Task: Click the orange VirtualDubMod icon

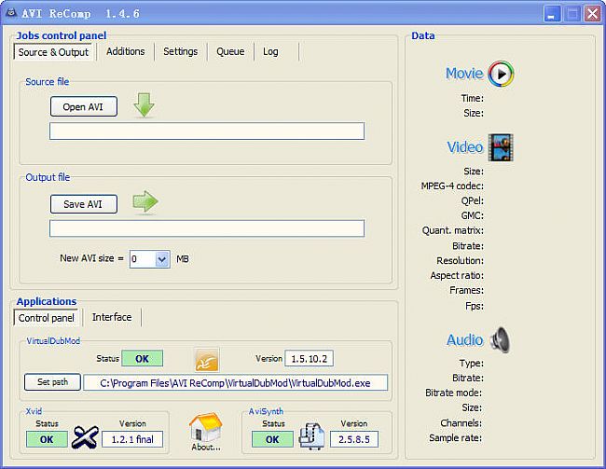Action: [x=207, y=359]
